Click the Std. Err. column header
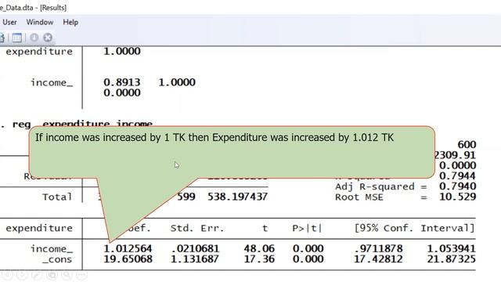 pos(197,228)
